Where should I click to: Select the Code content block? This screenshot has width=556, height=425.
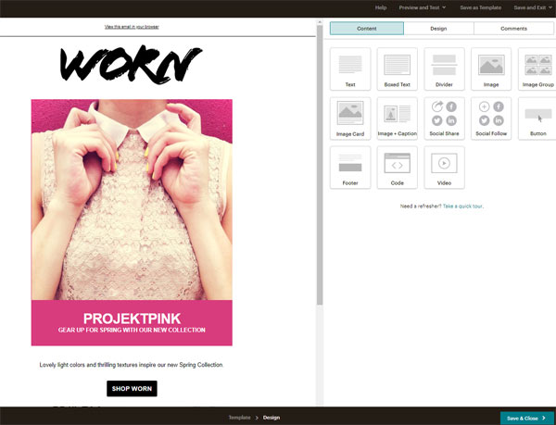(x=398, y=167)
